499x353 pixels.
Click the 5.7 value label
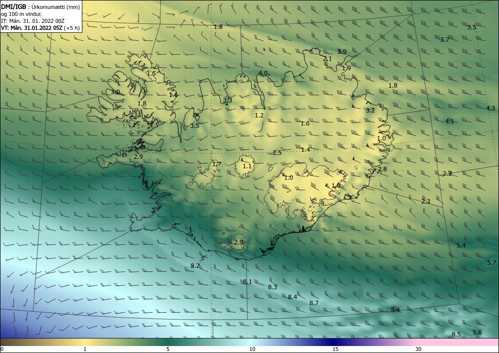point(492,262)
